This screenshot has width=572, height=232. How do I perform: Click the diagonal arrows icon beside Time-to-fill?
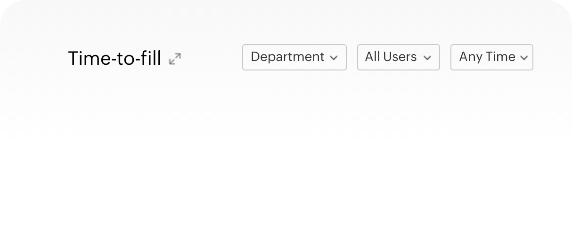point(175,59)
